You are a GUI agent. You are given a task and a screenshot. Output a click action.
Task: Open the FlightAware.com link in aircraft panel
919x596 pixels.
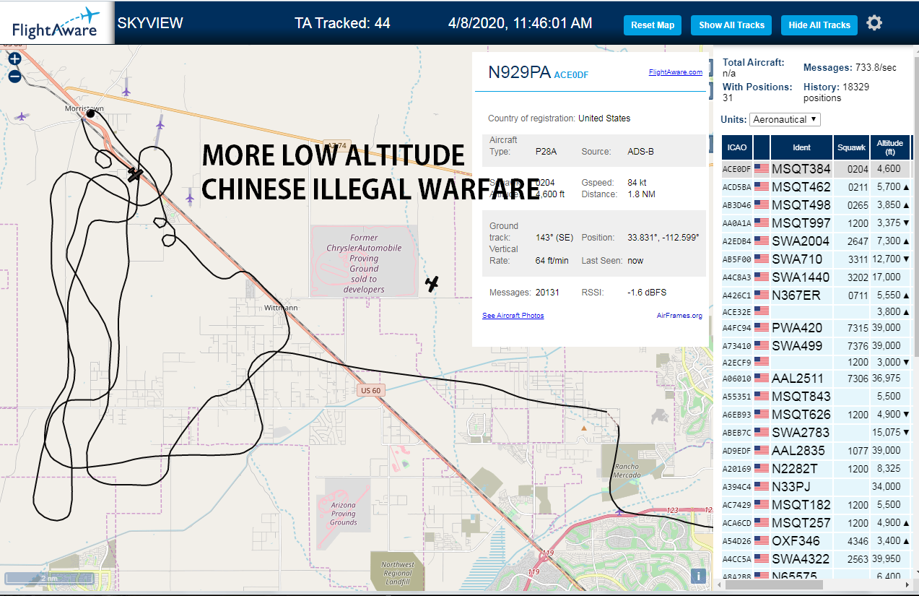pos(675,72)
